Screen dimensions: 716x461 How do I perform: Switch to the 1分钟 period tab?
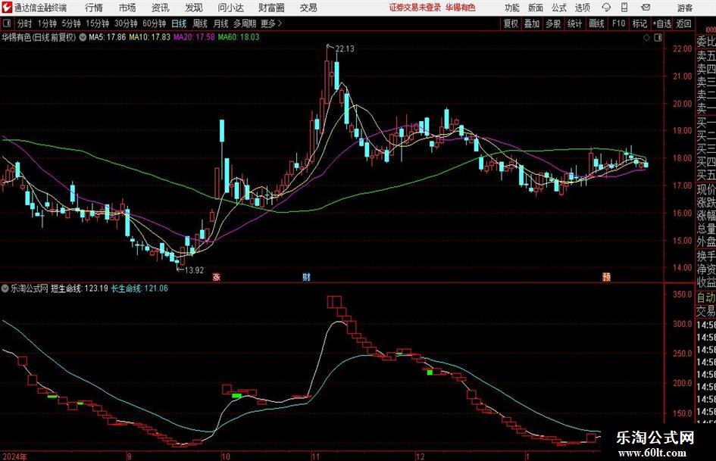click(47, 23)
